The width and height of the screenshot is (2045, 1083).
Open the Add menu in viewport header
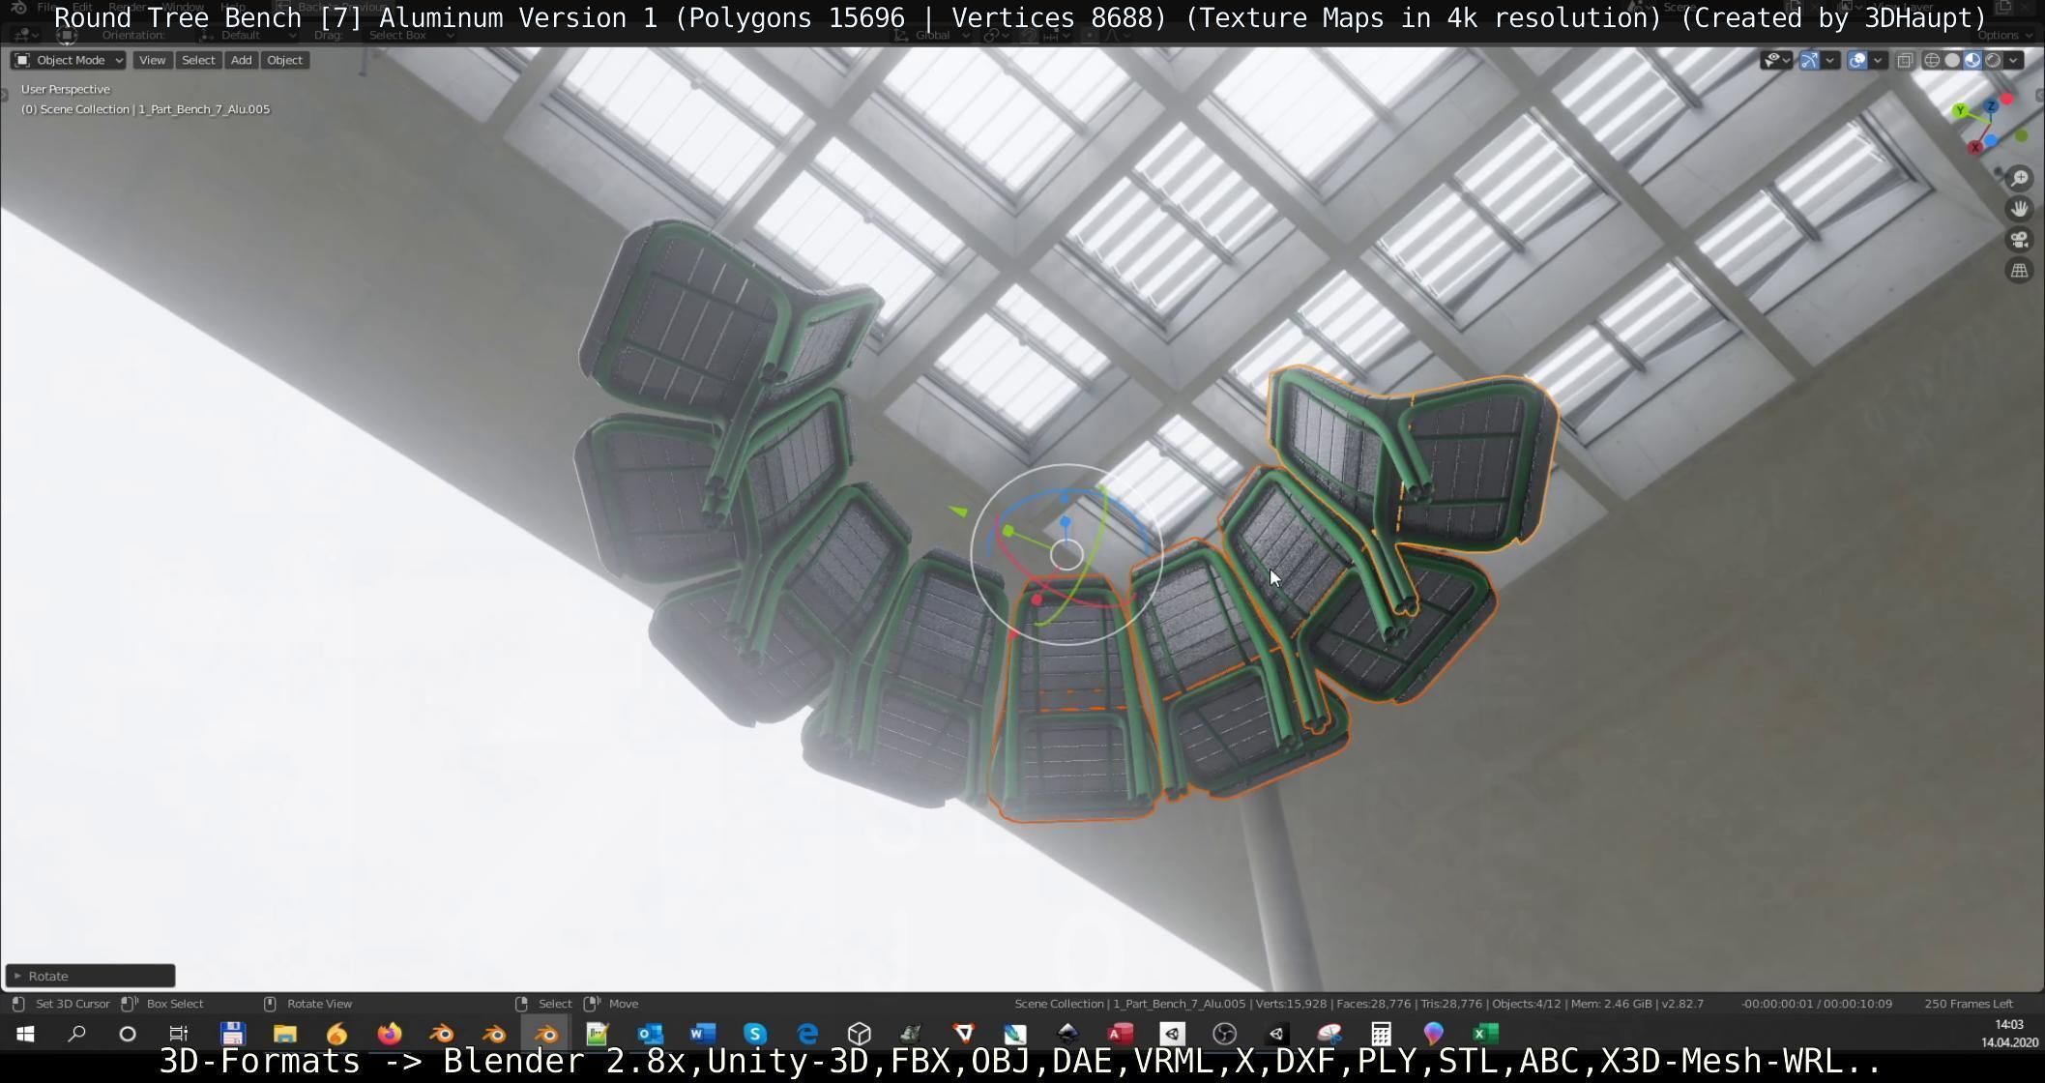pos(241,60)
